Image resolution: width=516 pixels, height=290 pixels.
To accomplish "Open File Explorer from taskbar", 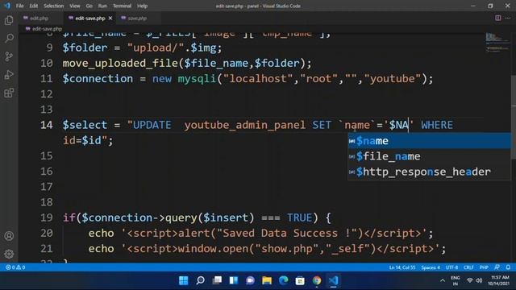I will pos(267,280).
